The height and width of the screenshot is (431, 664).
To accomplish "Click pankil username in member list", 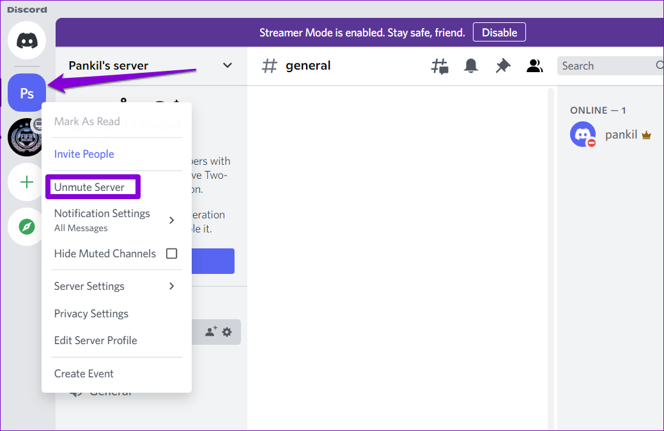I will (621, 135).
